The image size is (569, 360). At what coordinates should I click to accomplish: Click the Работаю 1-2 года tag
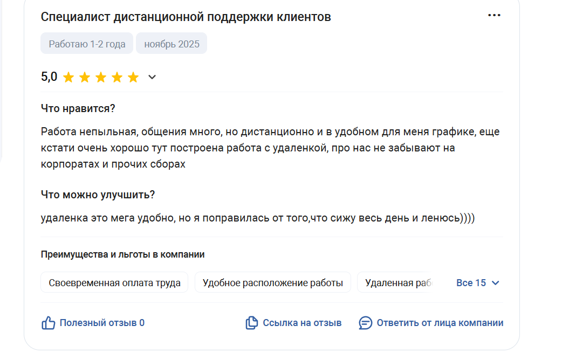[x=87, y=44]
